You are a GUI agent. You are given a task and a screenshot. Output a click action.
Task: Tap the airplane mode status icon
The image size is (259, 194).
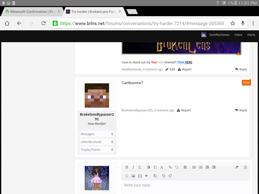[x=224, y=3]
